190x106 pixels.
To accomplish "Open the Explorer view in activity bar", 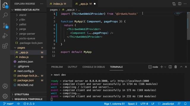I will pyautogui.click(x=5, y=5).
